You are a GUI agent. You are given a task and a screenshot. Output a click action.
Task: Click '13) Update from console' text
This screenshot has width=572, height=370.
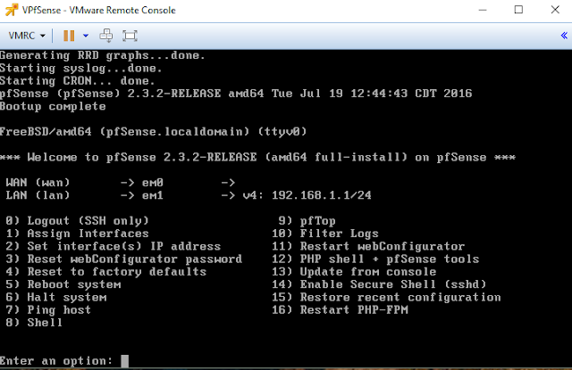(354, 272)
